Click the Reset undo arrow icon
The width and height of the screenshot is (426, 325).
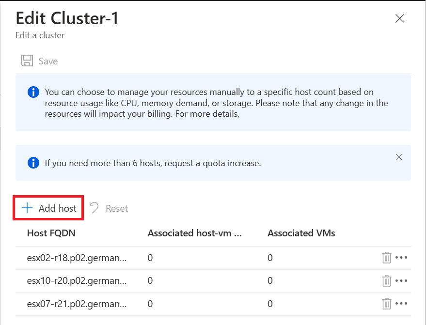tap(94, 208)
